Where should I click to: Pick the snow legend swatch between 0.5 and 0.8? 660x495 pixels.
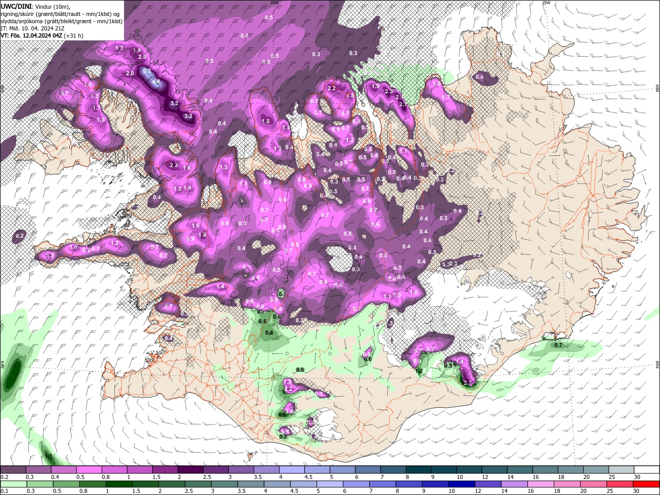point(89,470)
